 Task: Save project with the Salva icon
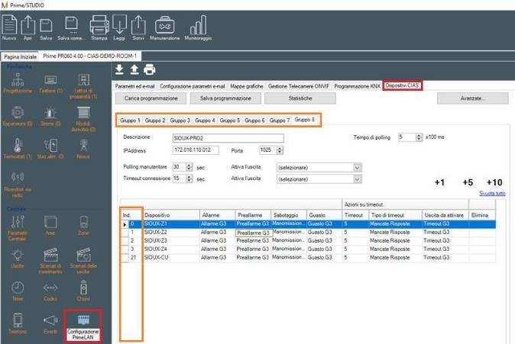[46, 26]
